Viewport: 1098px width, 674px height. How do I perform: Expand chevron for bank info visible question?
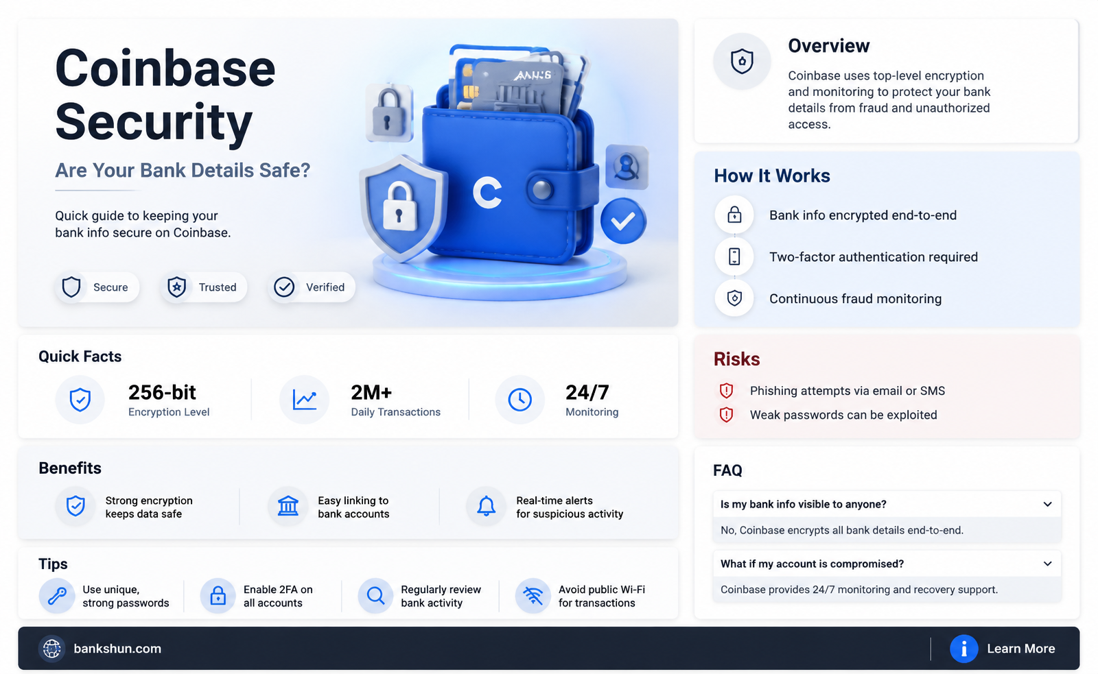click(1047, 504)
